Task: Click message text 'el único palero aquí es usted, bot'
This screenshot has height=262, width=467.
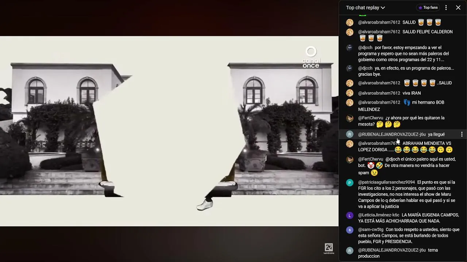Action: pos(407,166)
